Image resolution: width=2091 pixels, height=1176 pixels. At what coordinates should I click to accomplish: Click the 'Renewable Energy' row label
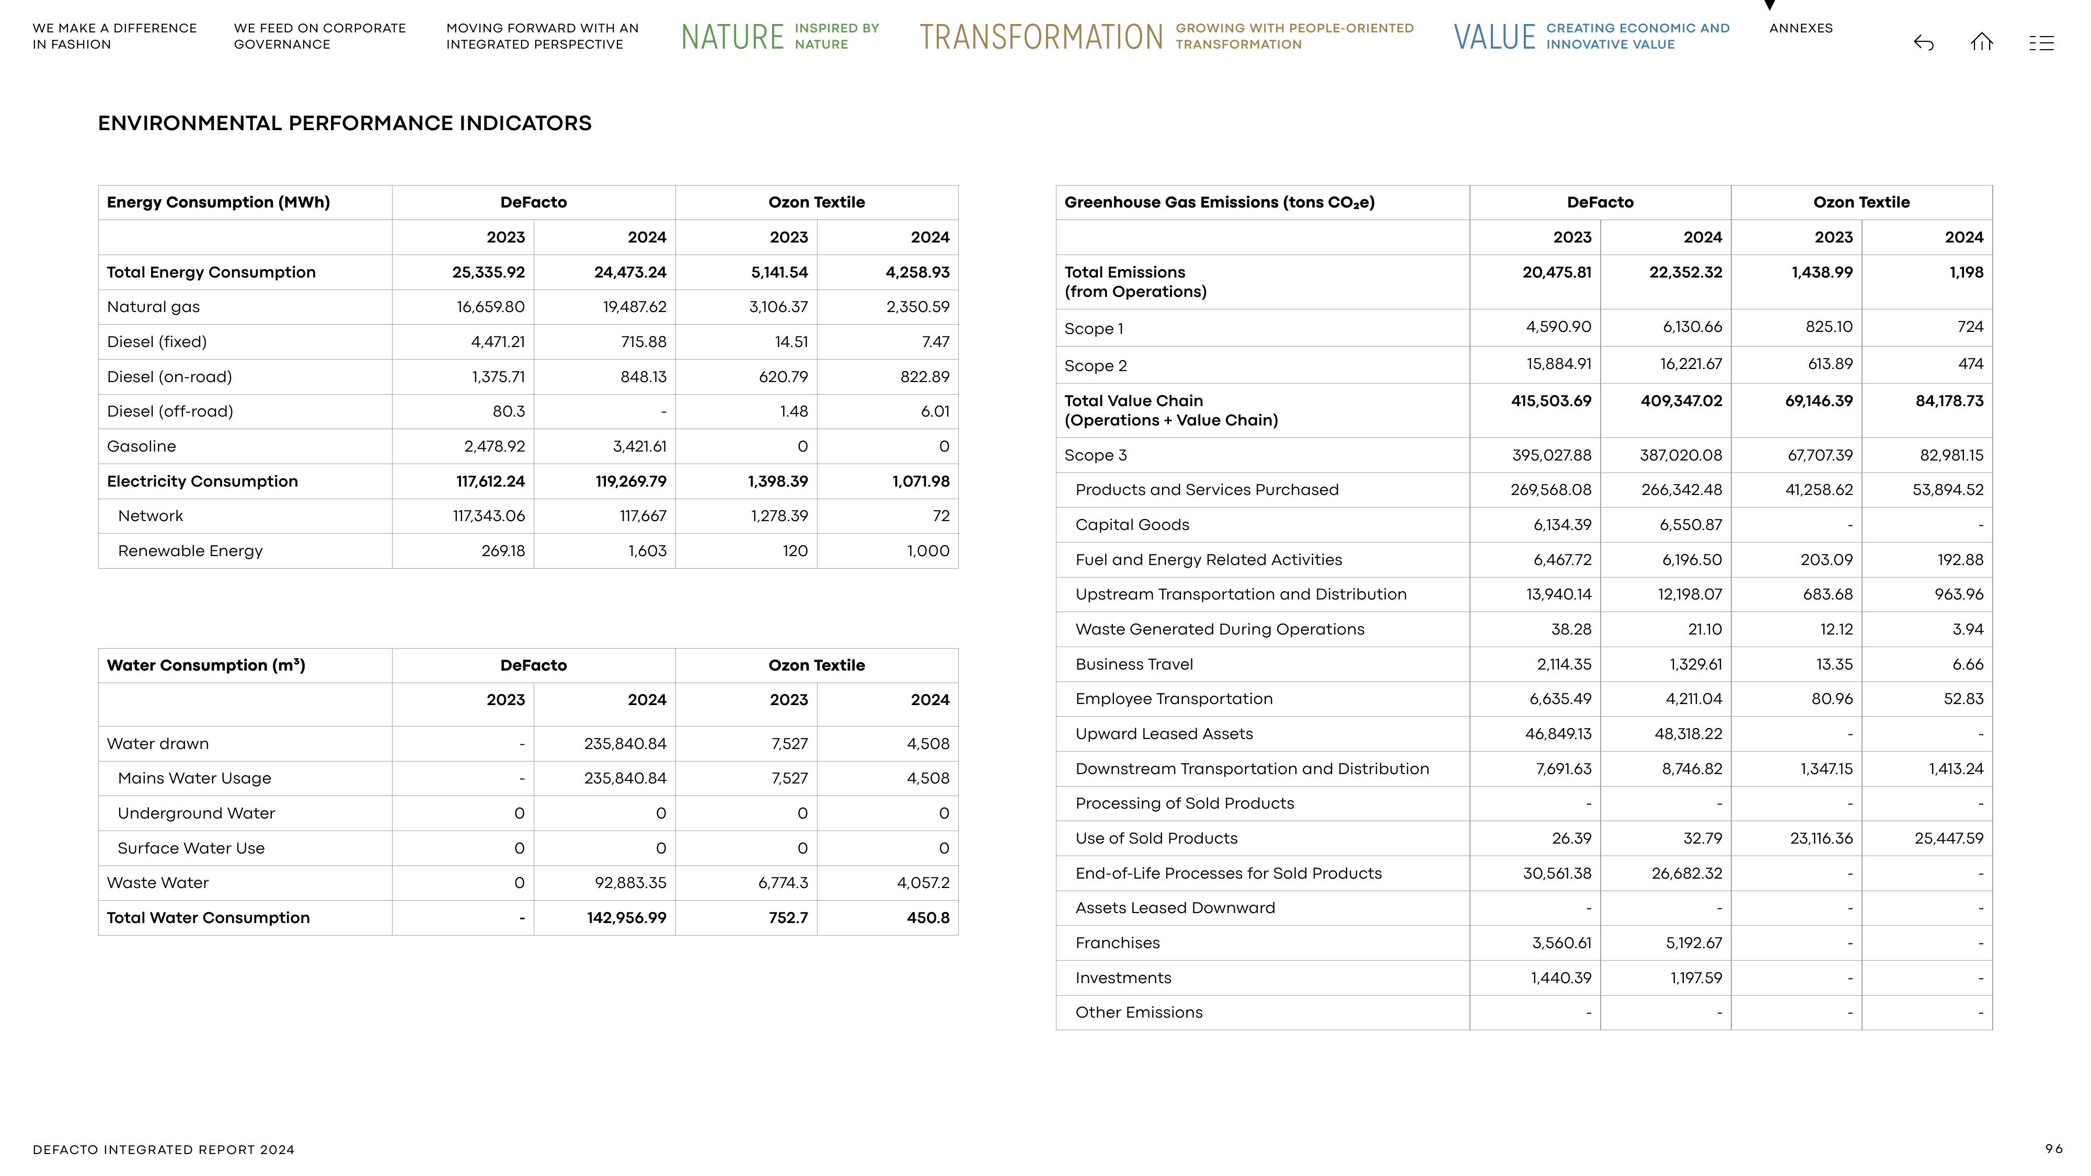[x=190, y=551]
